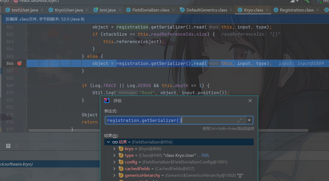Toggle the fold marker beside line 869
329x181 pixels.
point(26,85)
